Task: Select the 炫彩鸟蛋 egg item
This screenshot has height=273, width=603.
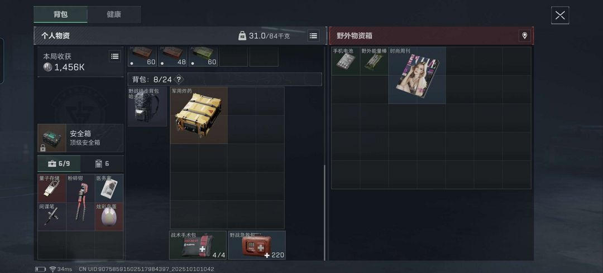Action: coord(109,217)
